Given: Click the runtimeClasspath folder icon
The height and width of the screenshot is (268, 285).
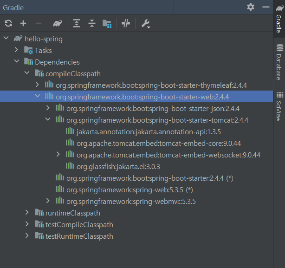Looking at the screenshot, I should pyautogui.click(x=39, y=212).
